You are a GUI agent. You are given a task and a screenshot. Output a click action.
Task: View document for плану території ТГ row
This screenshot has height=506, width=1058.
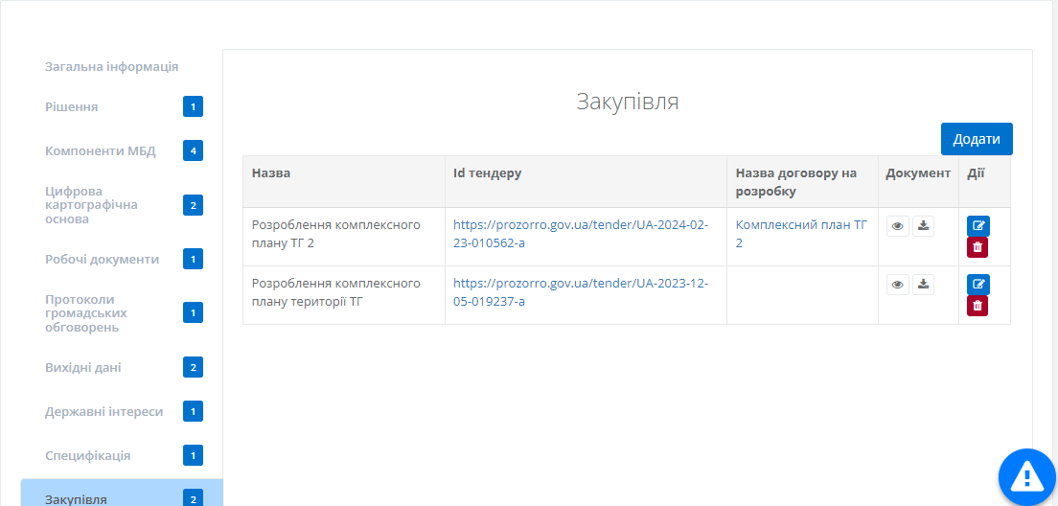pyautogui.click(x=897, y=285)
